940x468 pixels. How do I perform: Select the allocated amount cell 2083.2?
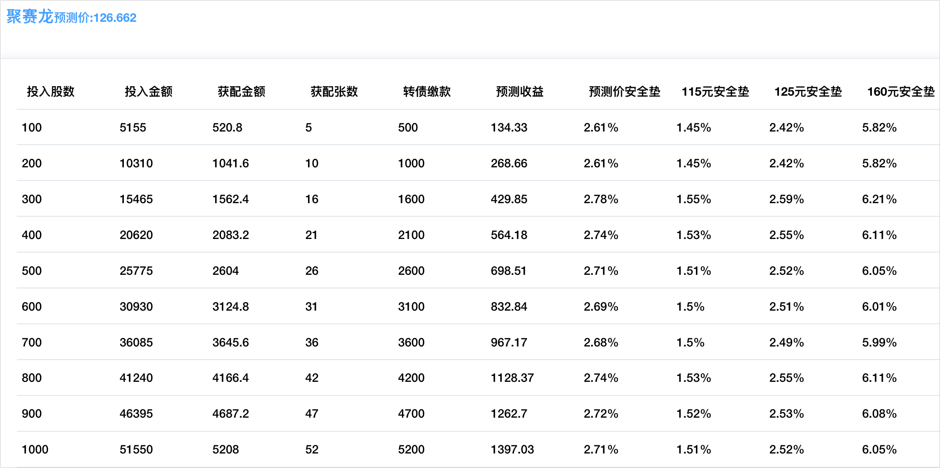(230, 235)
